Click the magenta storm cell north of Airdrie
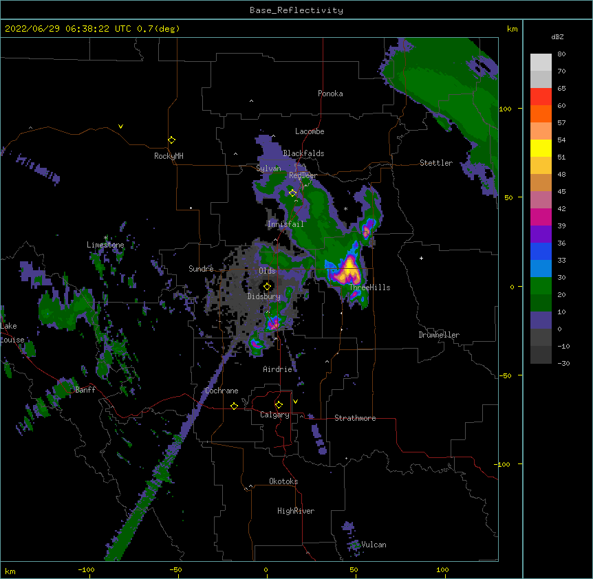This screenshot has width=593, height=579. 273,323
